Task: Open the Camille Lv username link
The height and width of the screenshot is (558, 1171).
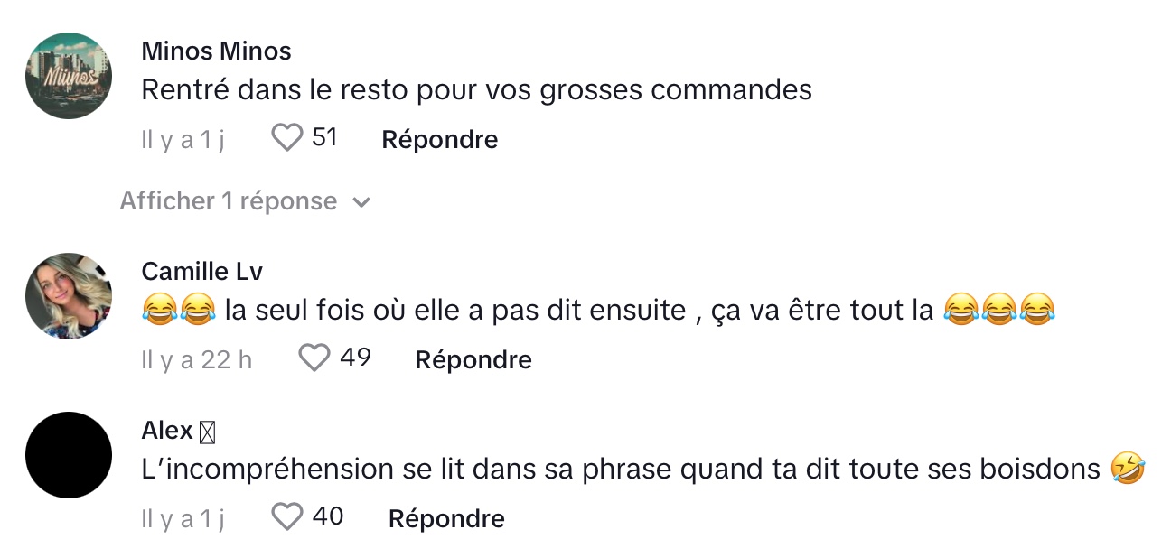Action: pos(202,271)
